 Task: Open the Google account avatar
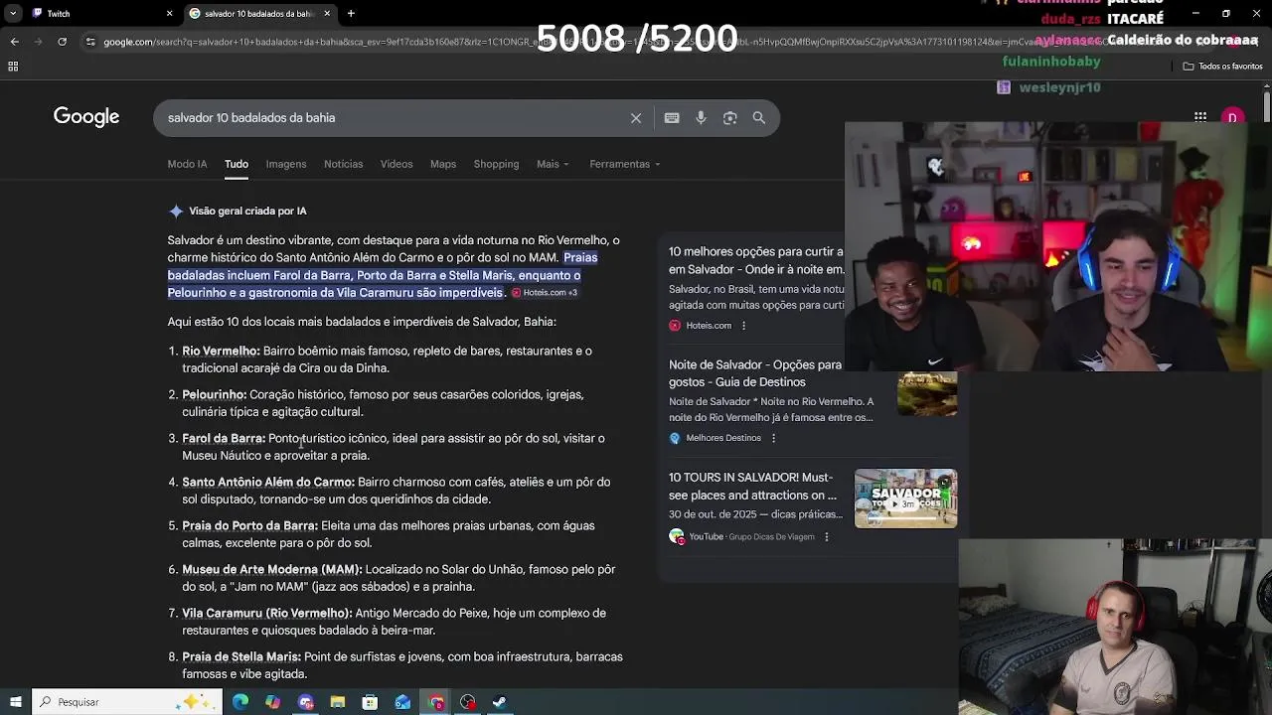coord(1232,117)
